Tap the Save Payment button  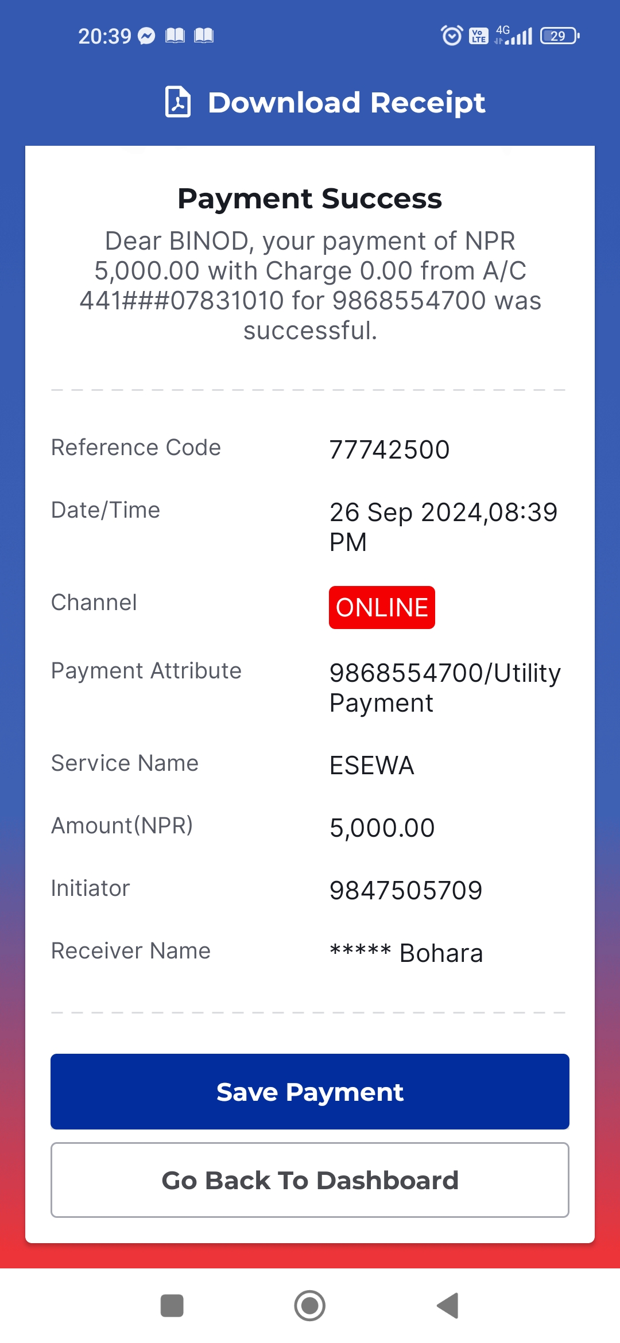pos(310,1092)
